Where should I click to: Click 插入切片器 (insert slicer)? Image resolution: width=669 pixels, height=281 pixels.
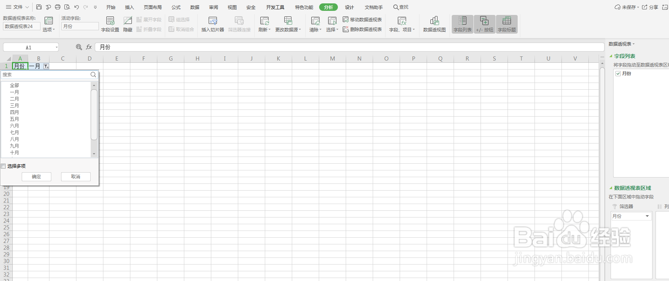coord(213,24)
